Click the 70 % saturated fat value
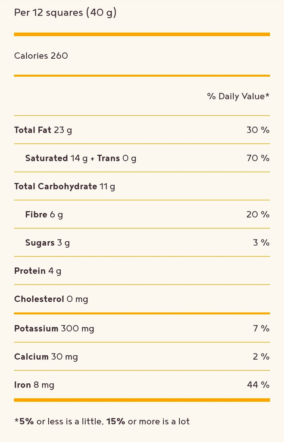284x442 pixels. tap(258, 158)
